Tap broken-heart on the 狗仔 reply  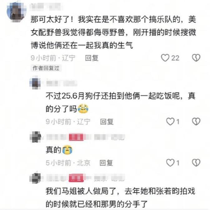pyautogui.click(x=196, y=121)
